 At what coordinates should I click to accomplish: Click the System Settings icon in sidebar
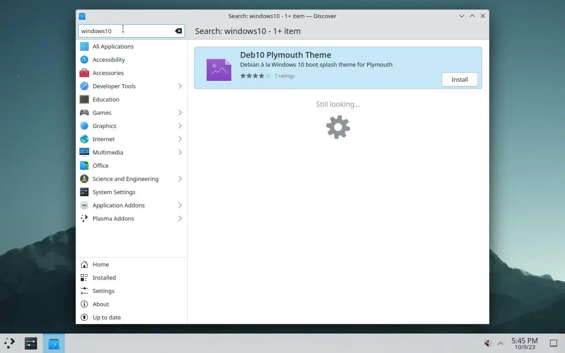[84, 192]
